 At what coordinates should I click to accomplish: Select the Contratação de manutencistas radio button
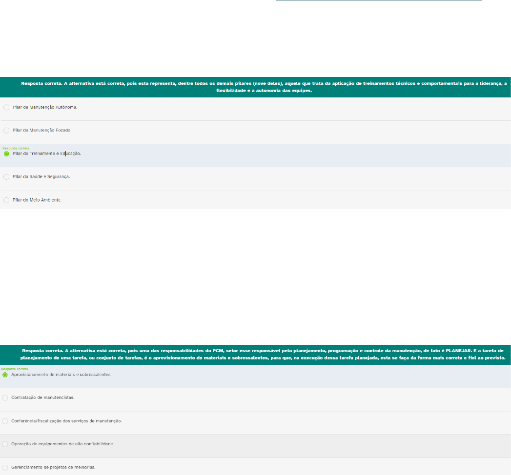coord(5,398)
